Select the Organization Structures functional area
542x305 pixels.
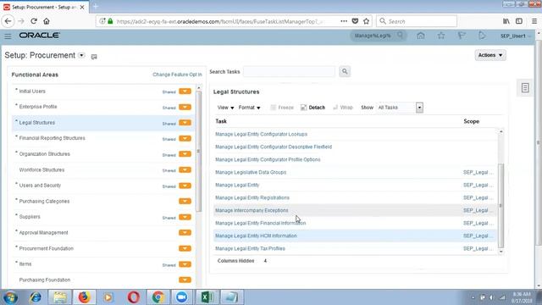[x=44, y=154]
